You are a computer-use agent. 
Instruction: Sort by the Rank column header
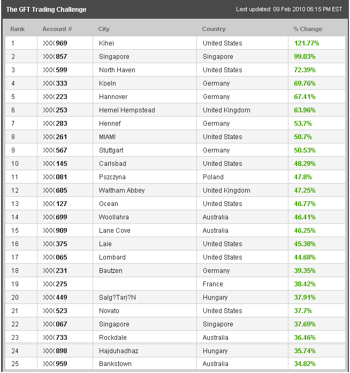pos(18,29)
